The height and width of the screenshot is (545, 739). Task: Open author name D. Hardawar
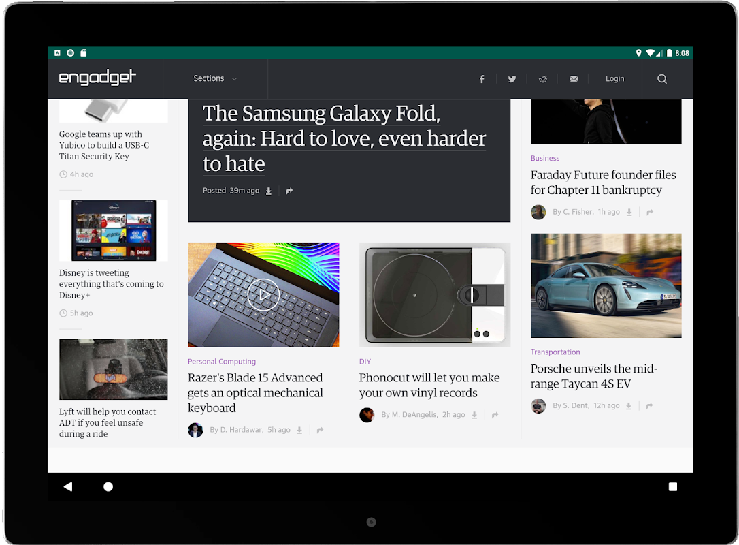[241, 430]
